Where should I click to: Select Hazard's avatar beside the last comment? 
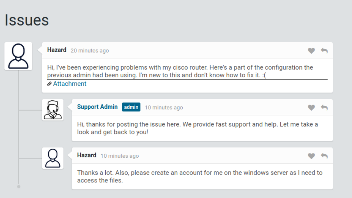[x=53, y=158]
